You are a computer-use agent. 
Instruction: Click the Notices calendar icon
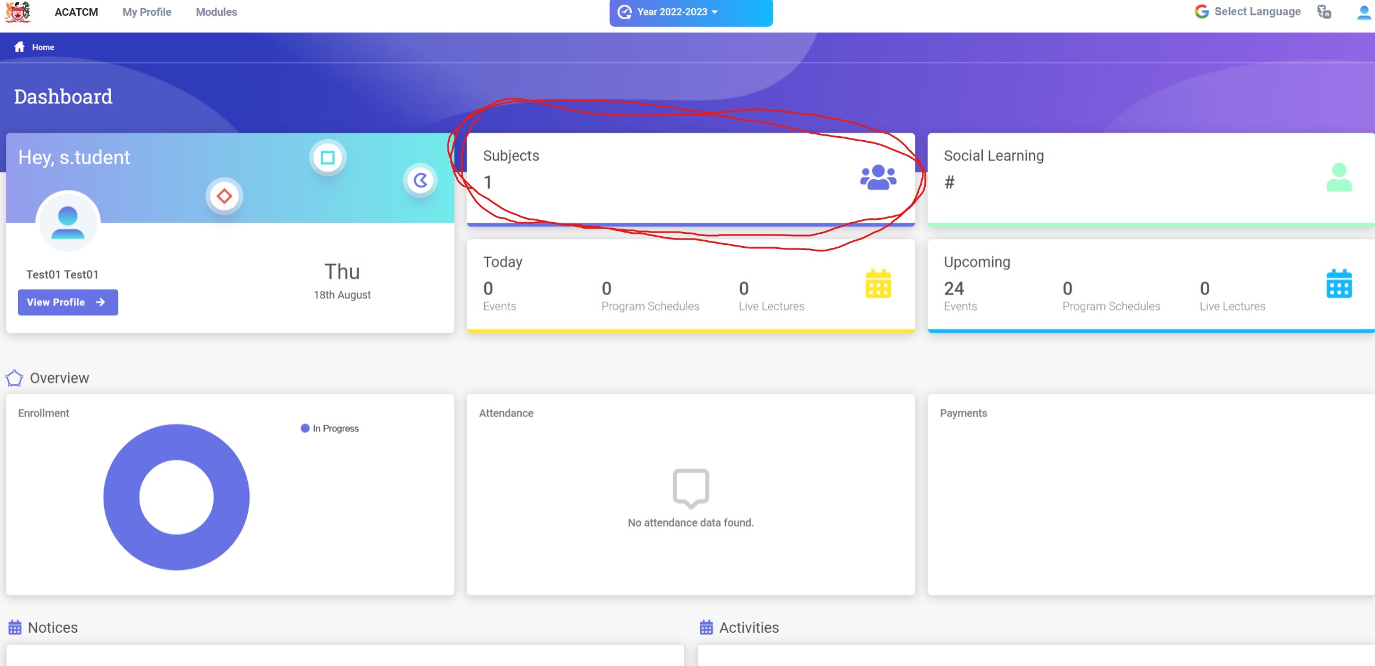[x=15, y=628]
